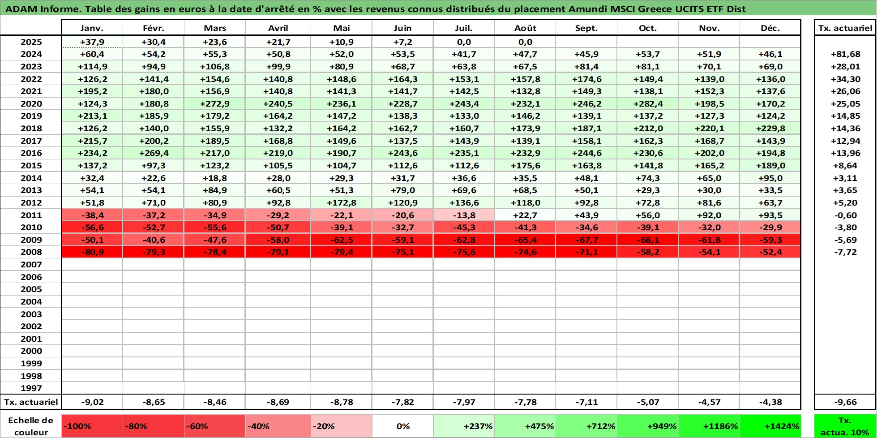
Task: Click the -60% color scale swatch
Action: coord(215,426)
